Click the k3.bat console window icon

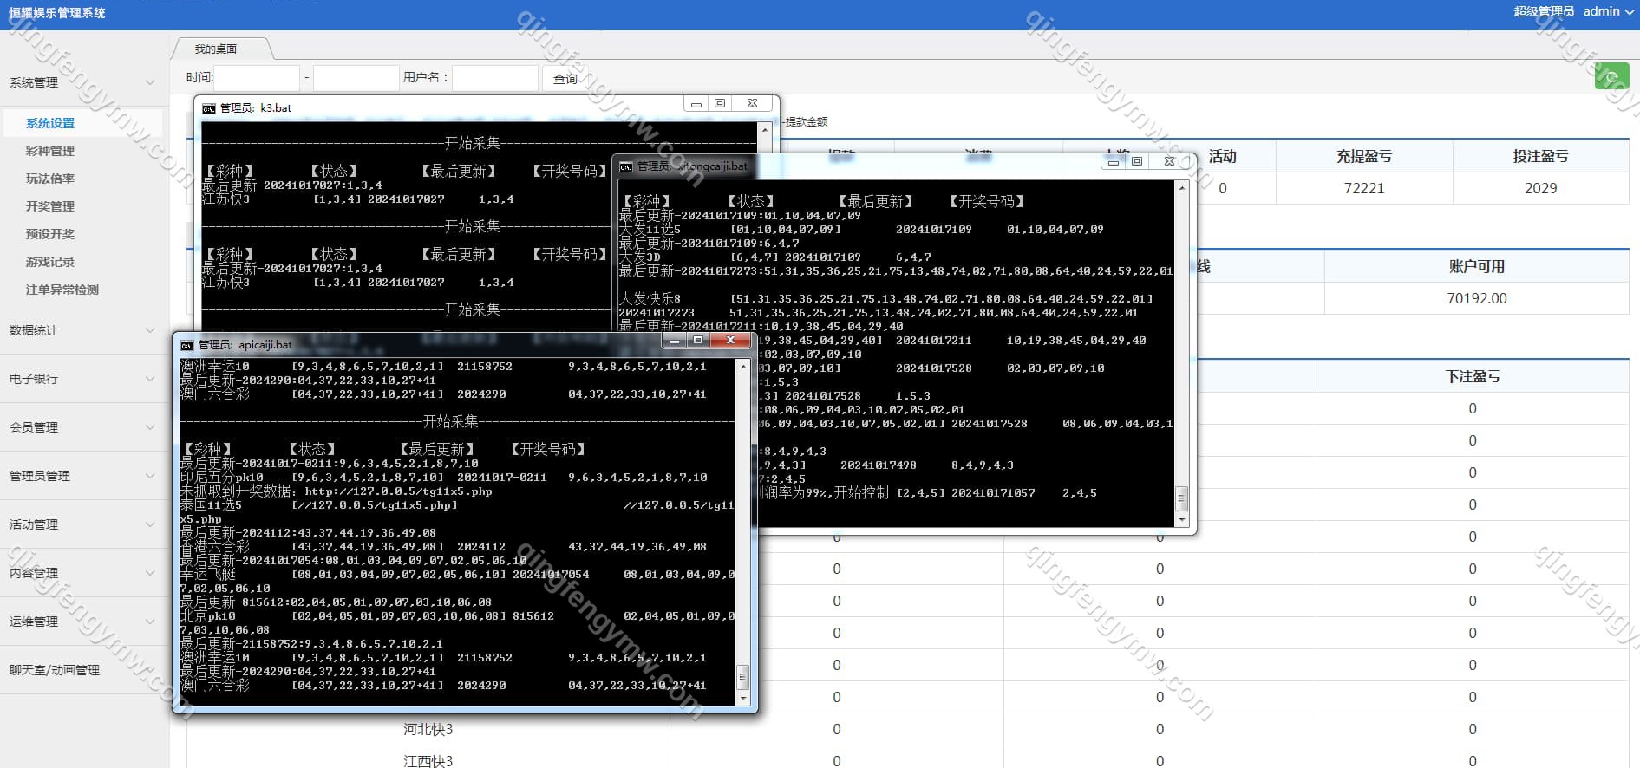tap(209, 108)
